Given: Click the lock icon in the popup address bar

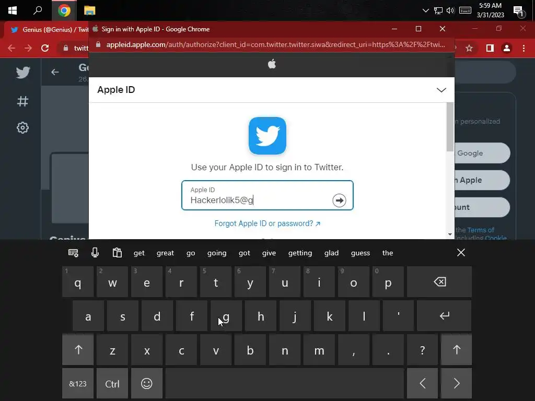Looking at the screenshot, I should tap(98, 45).
